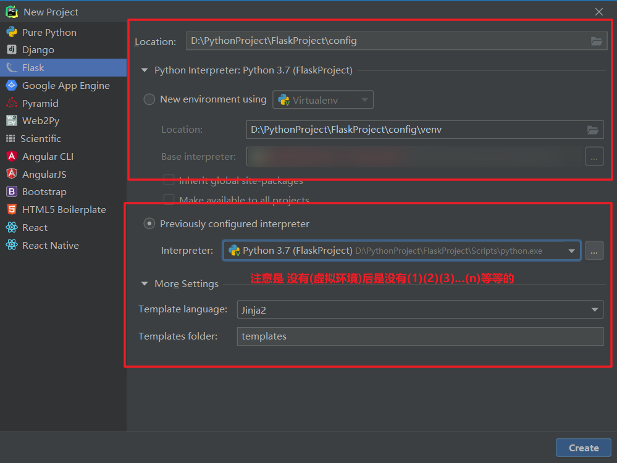The height and width of the screenshot is (463, 617).
Task: Click the 'Template language:' label
Action: click(x=183, y=309)
